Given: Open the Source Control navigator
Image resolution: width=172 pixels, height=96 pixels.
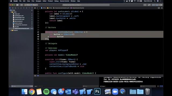Looking at the screenshot, I should point(13,8).
